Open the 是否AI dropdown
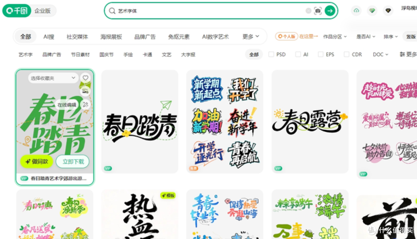This screenshot has height=239, width=417. pos(366,36)
